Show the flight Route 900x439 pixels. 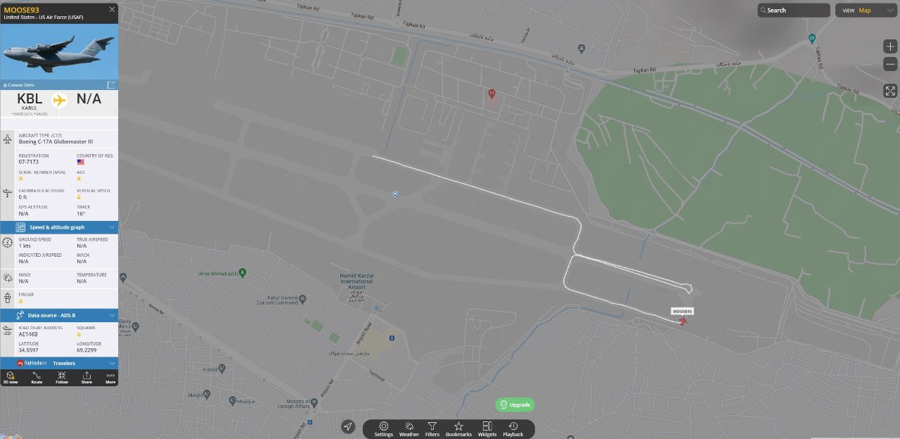37,377
